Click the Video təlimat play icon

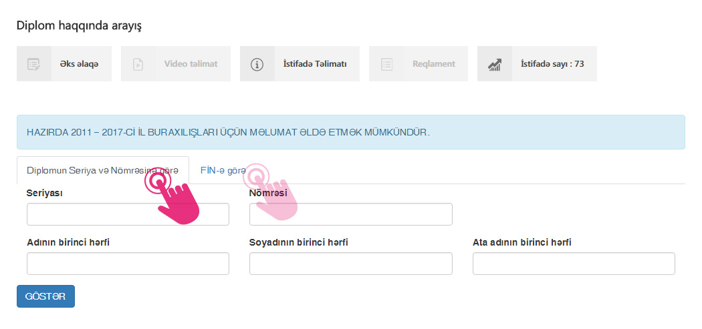pyautogui.click(x=138, y=64)
